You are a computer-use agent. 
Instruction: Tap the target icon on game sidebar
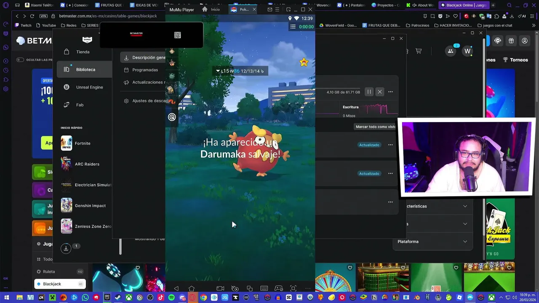click(172, 117)
